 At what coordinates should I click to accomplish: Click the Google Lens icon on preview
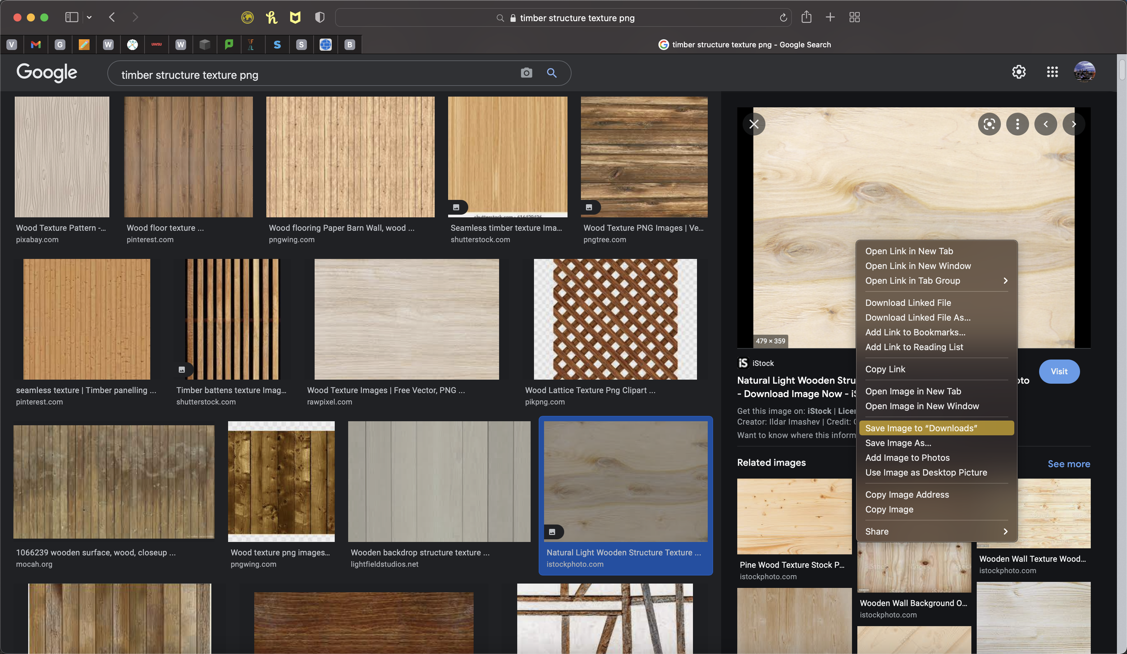pyautogui.click(x=989, y=124)
